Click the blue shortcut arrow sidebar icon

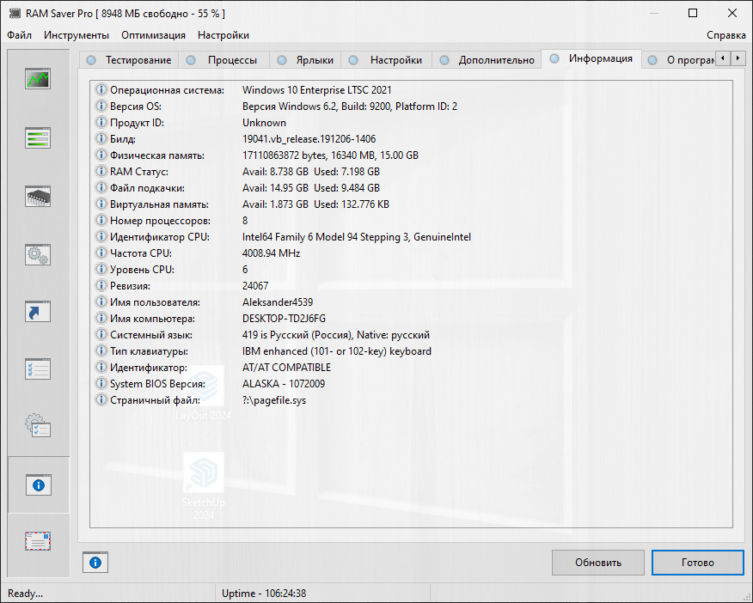[38, 311]
